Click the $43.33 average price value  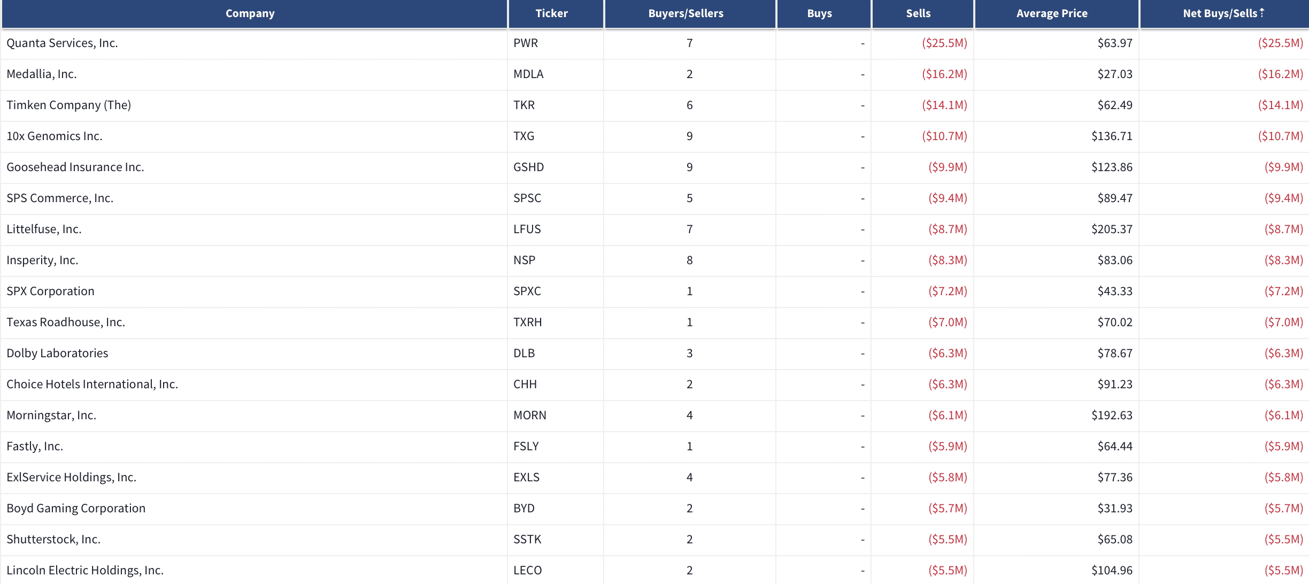(x=1115, y=291)
